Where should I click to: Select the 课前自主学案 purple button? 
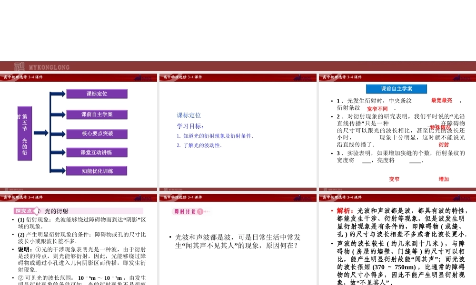97,114
